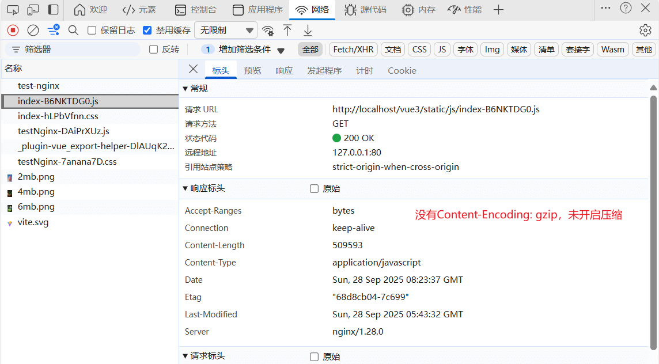659x364 pixels.
Task: Filter requests by CSS type
Action: pos(419,50)
